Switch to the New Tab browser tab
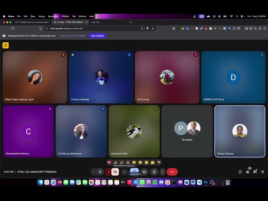The width and height of the screenshot is (268, 201). [96, 22]
